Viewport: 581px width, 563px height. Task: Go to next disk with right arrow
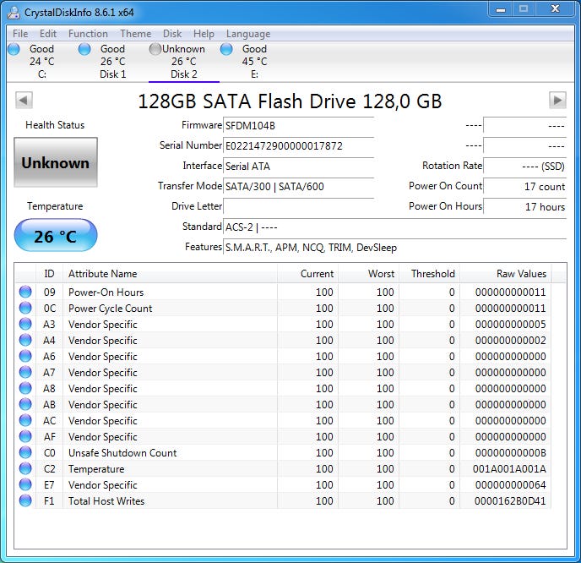[x=557, y=101]
